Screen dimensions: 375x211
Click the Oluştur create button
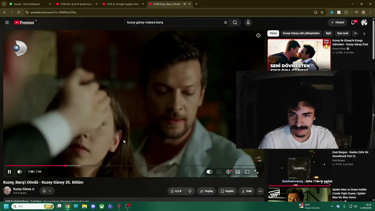(x=337, y=23)
